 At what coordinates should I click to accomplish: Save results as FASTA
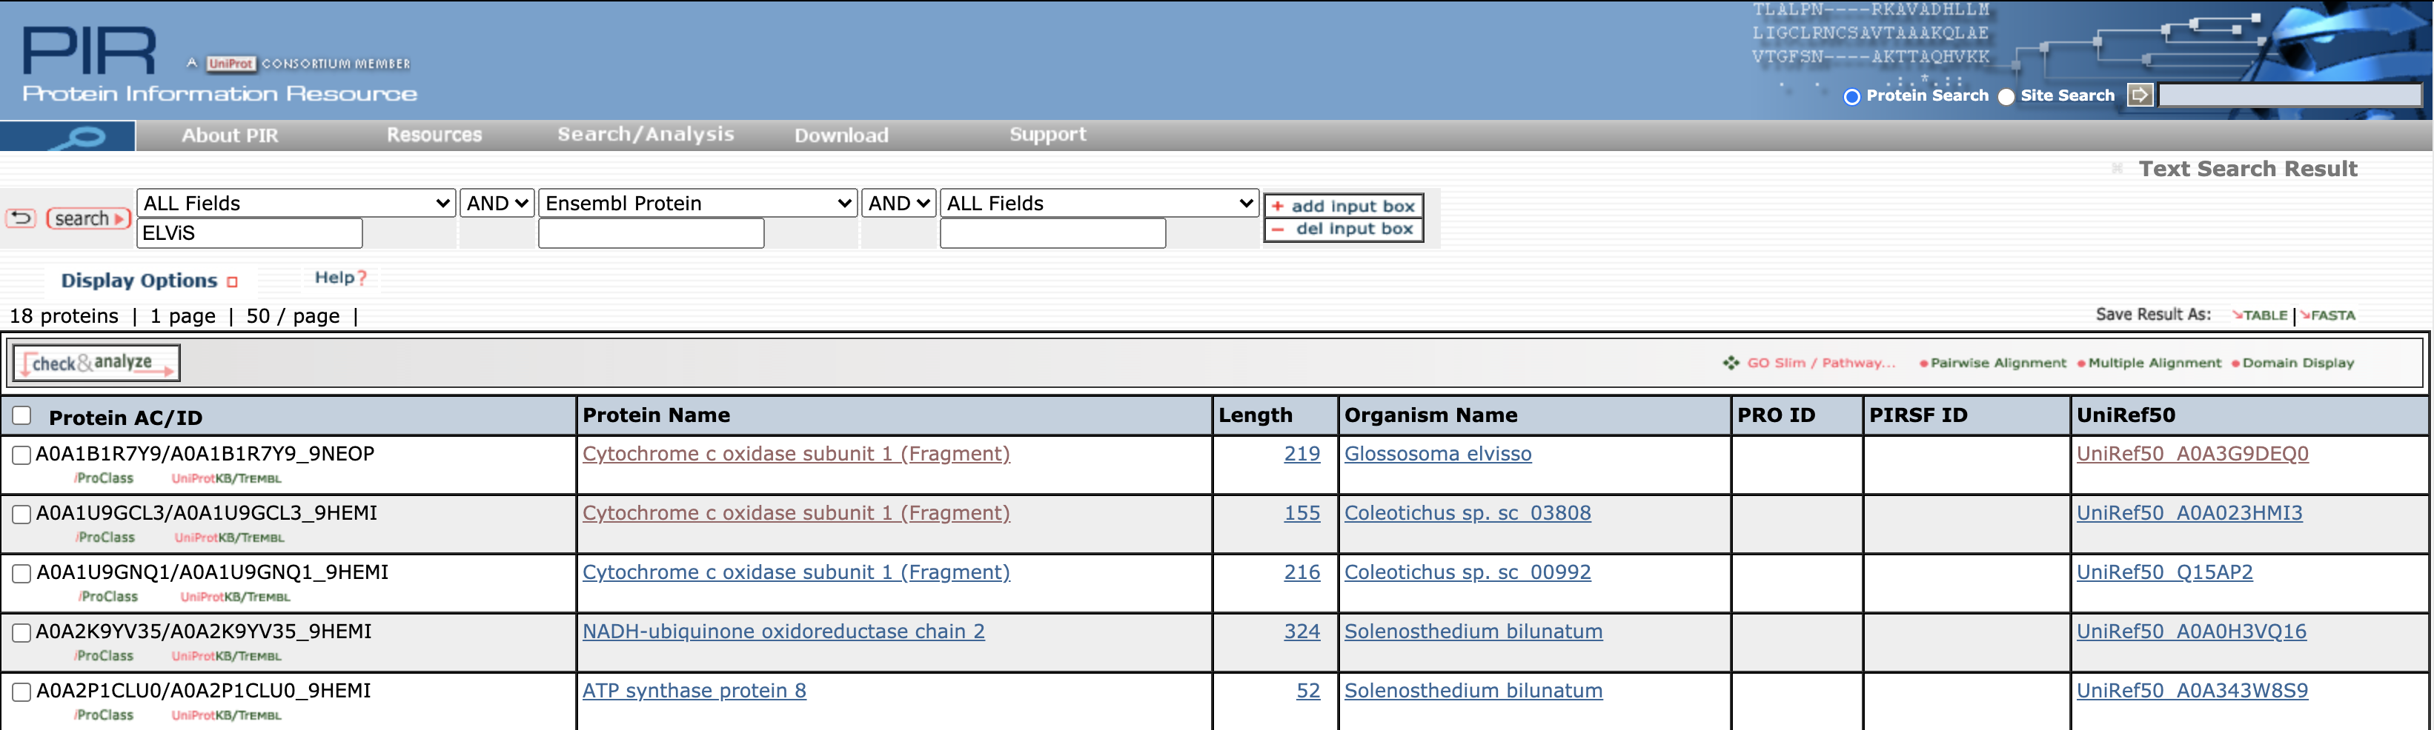(2331, 315)
